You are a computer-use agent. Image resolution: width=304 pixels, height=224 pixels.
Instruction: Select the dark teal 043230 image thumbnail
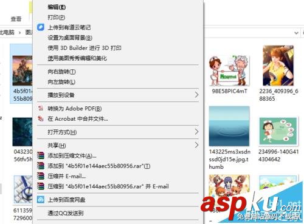click(22, 132)
